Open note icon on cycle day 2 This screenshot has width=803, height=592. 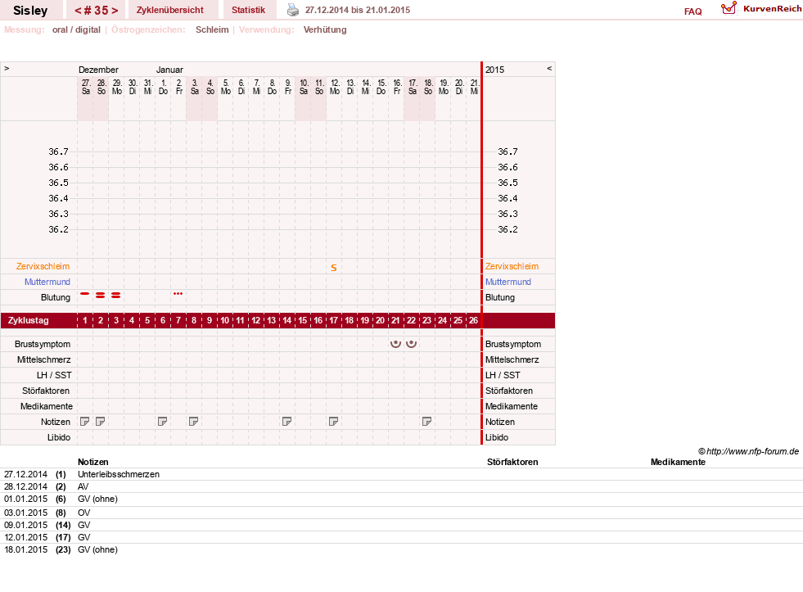click(101, 422)
